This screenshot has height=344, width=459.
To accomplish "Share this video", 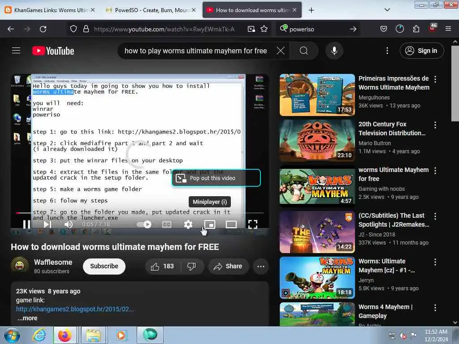I will (228, 266).
